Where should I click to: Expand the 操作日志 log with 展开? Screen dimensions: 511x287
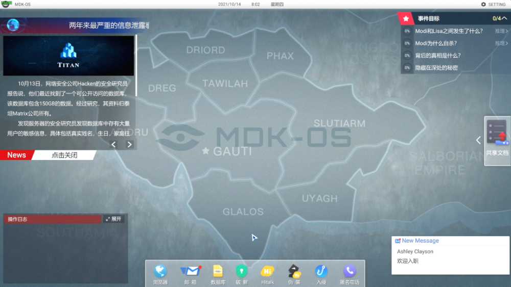[113, 219]
